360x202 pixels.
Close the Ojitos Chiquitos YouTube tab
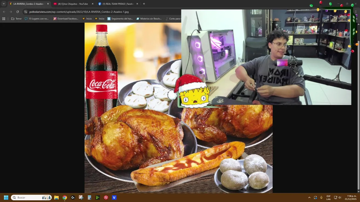coord(92,4)
